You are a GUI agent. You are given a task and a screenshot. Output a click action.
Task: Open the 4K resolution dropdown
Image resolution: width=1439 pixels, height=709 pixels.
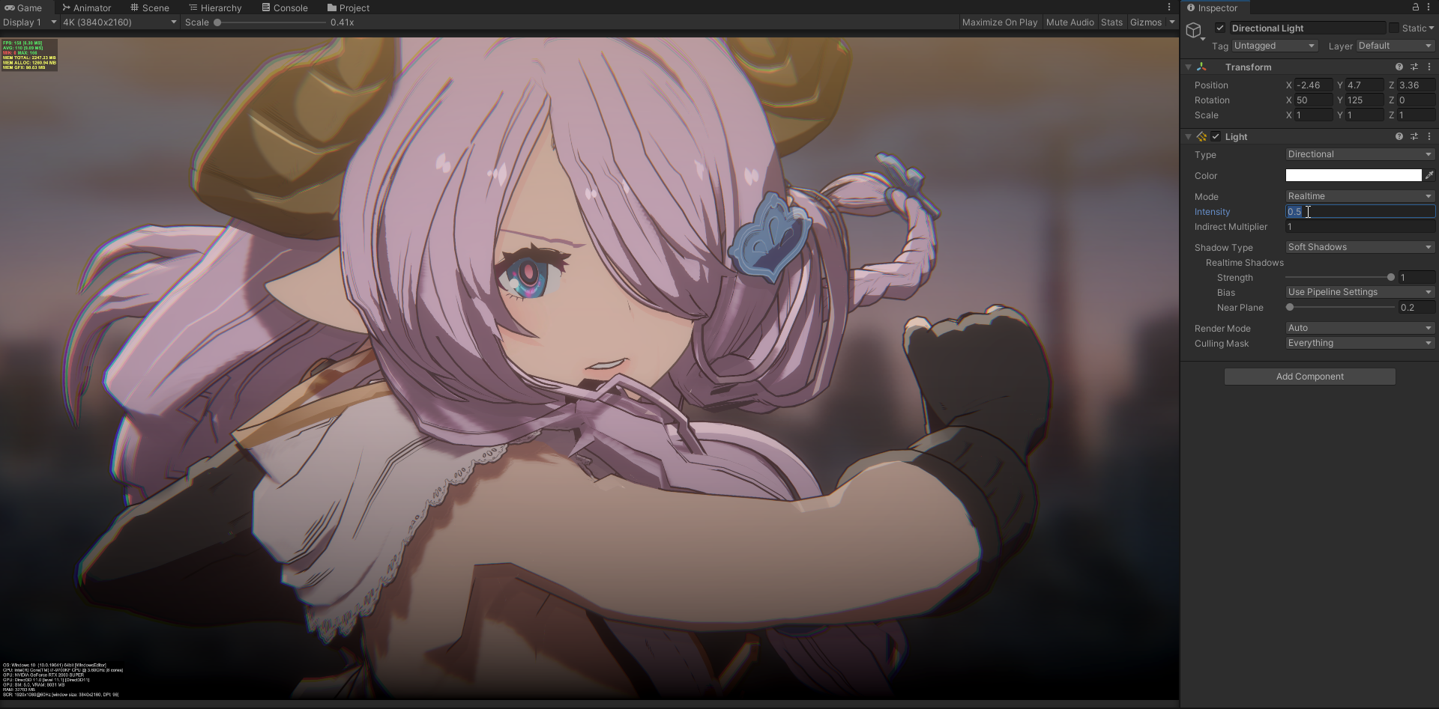(x=120, y=22)
